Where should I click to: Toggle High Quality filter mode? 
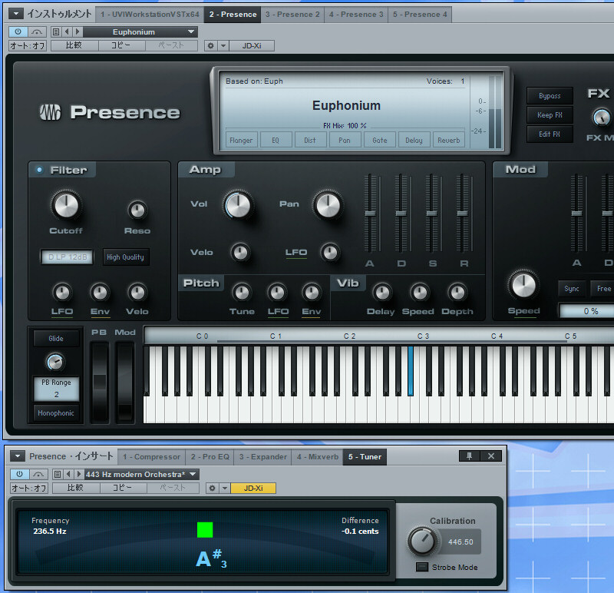click(126, 257)
